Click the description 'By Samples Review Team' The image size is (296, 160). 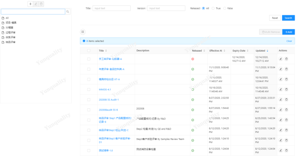[x=171, y=139]
